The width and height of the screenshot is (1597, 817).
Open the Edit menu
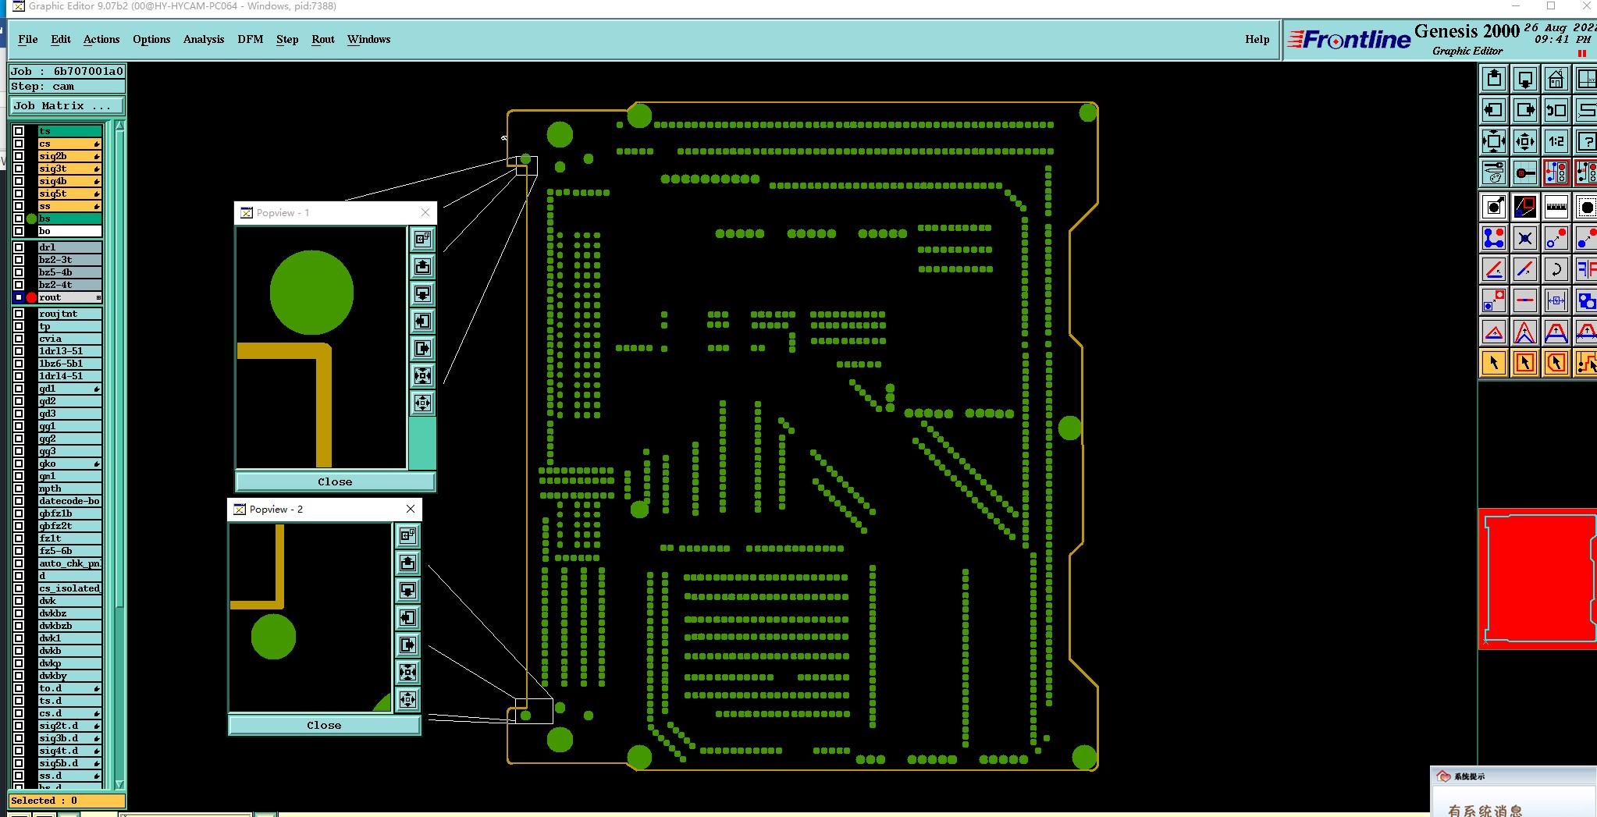(x=61, y=39)
